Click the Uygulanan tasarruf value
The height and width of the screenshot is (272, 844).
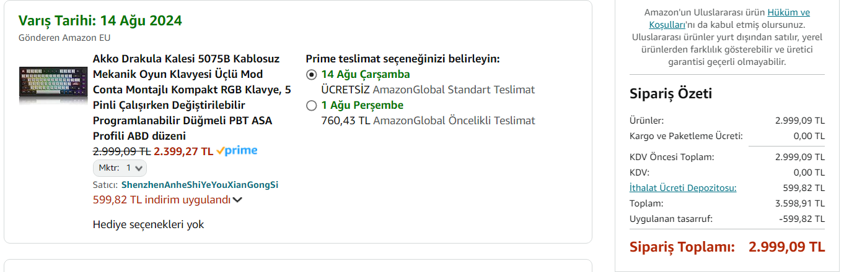tap(801, 219)
